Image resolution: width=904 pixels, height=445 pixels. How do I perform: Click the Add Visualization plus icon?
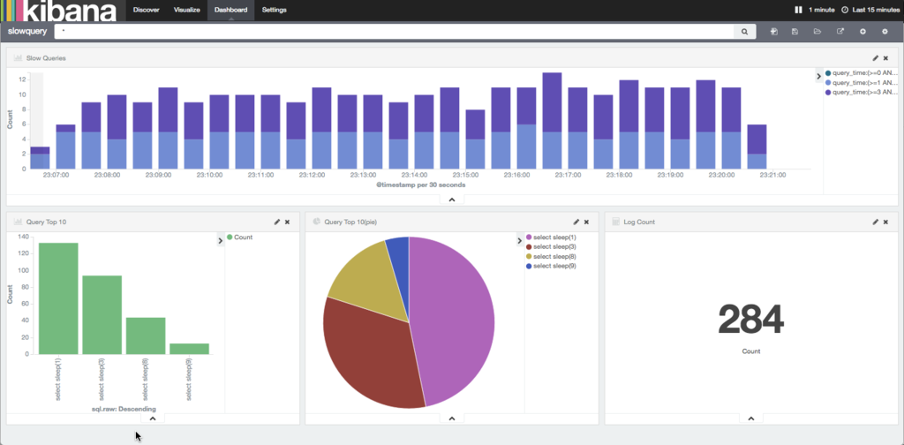click(863, 32)
